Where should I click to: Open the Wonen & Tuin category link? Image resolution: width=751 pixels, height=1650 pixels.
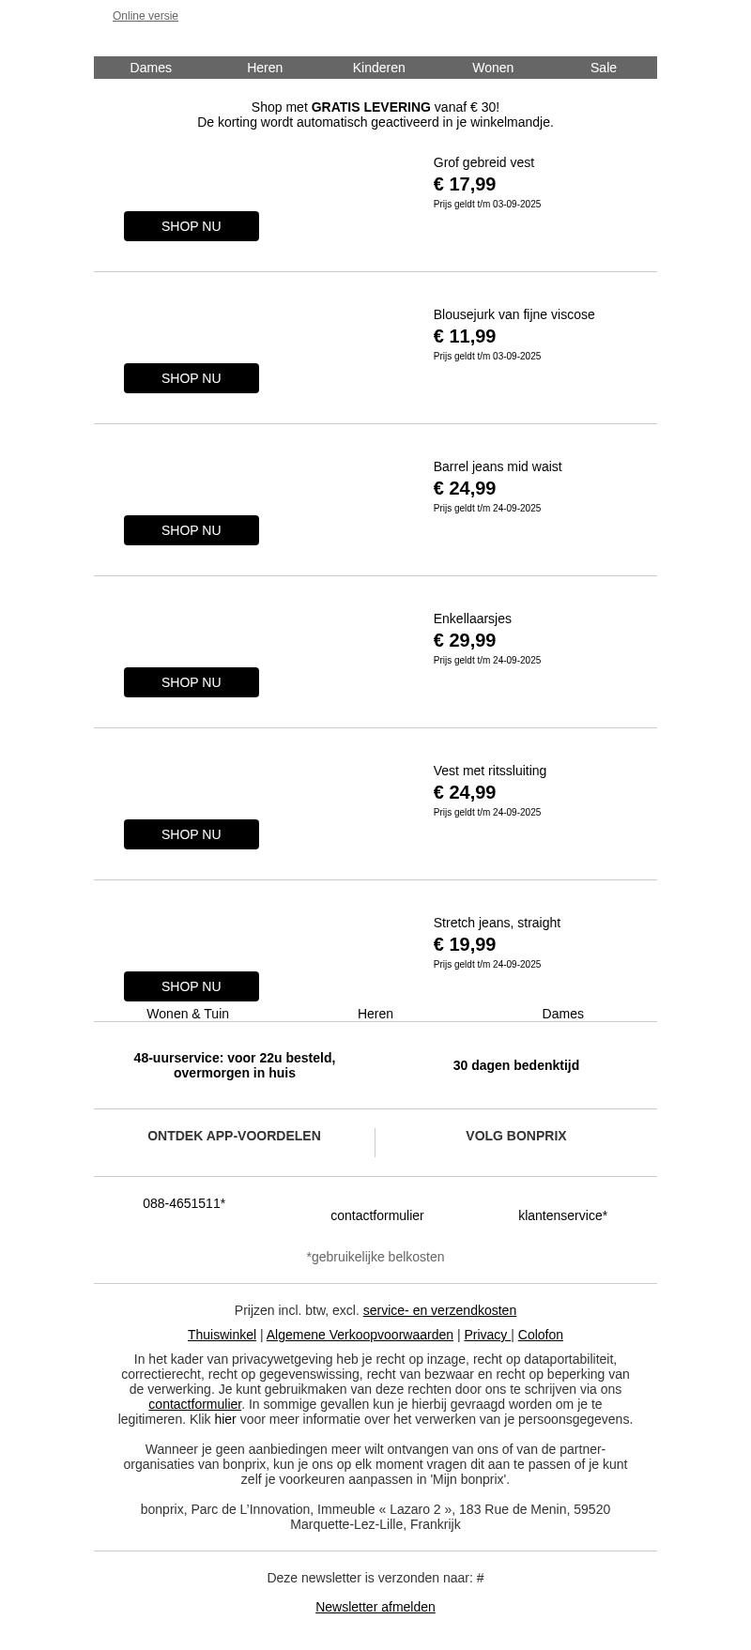click(188, 1014)
